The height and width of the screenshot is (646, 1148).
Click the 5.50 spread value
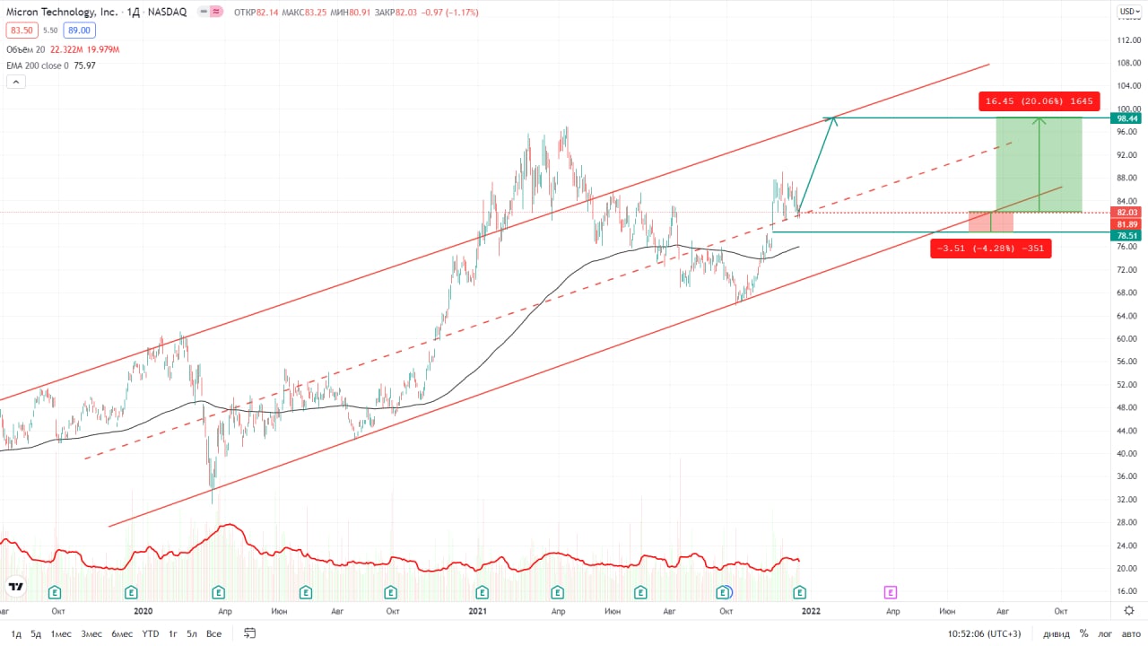point(49,30)
